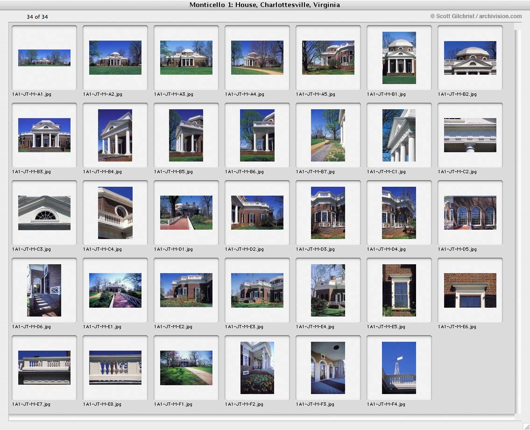Screen dimensions: 530x430
Task: Select balustrade image 1A1-JT-M-E7.jpg
Action: click(44, 368)
